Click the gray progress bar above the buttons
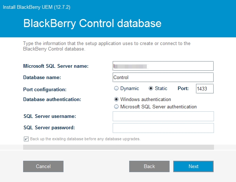 click(118, 147)
